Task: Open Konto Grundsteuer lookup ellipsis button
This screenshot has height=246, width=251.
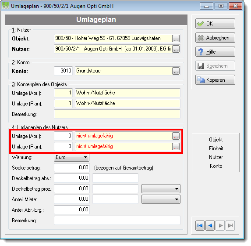Action: [x=176, y=71]
